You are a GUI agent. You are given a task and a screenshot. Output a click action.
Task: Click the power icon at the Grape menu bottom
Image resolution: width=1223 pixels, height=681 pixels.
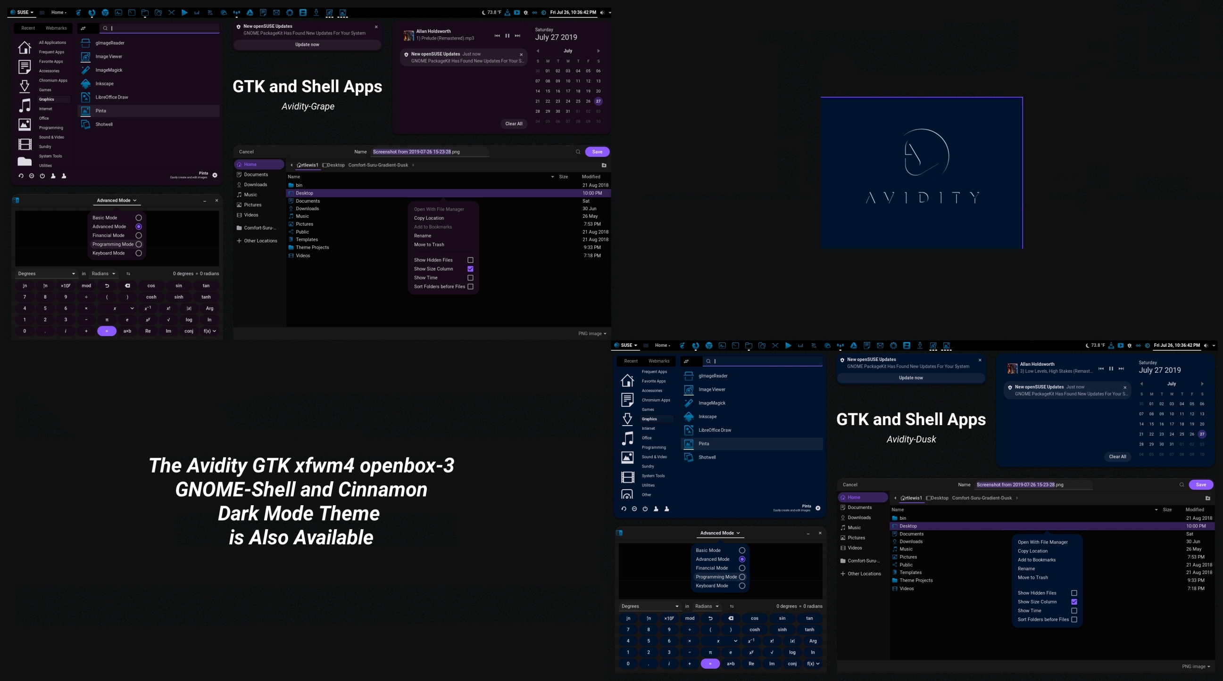(42, 176)
